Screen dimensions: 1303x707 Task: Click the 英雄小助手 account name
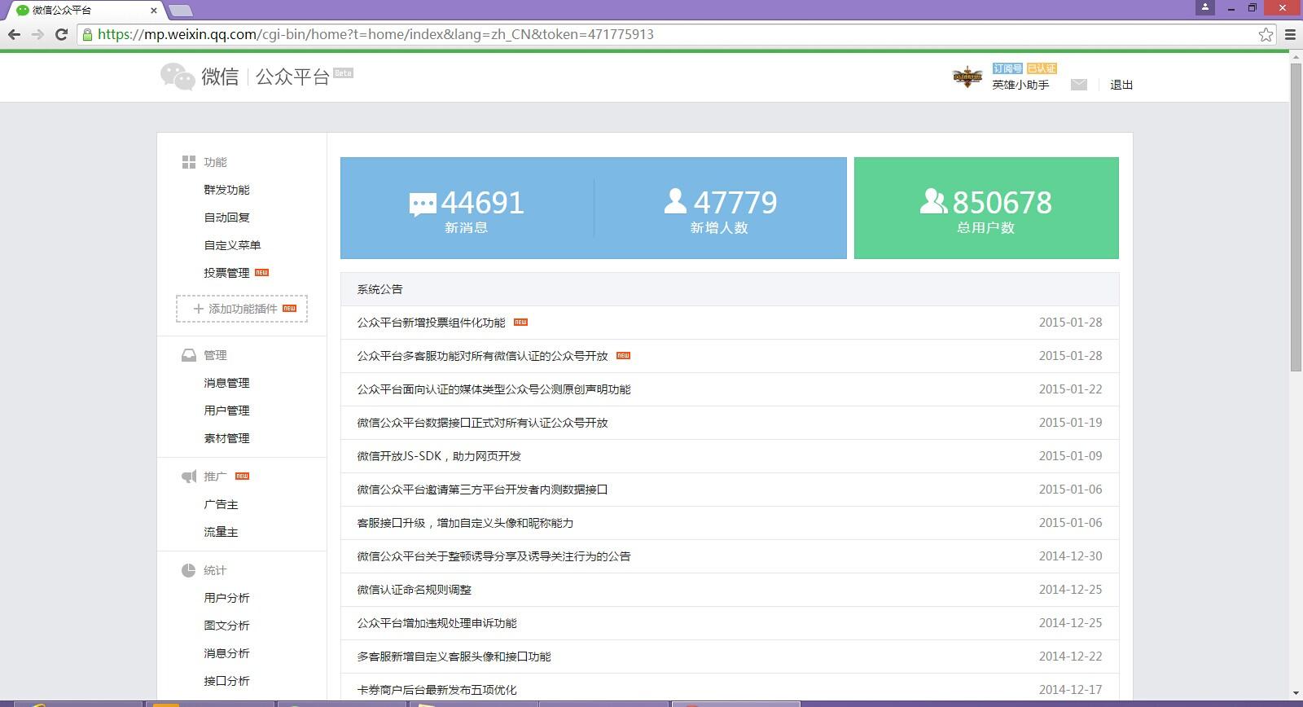click(x=1020, y=85)
